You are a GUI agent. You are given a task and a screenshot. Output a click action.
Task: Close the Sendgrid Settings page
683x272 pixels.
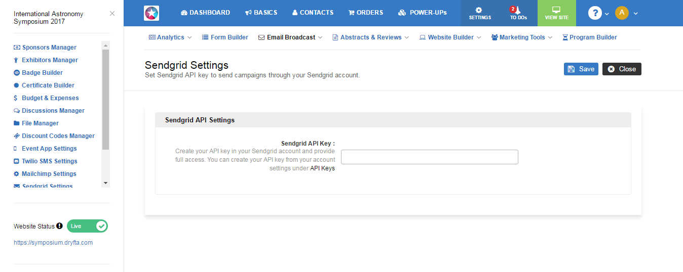(x=622, y=69)
